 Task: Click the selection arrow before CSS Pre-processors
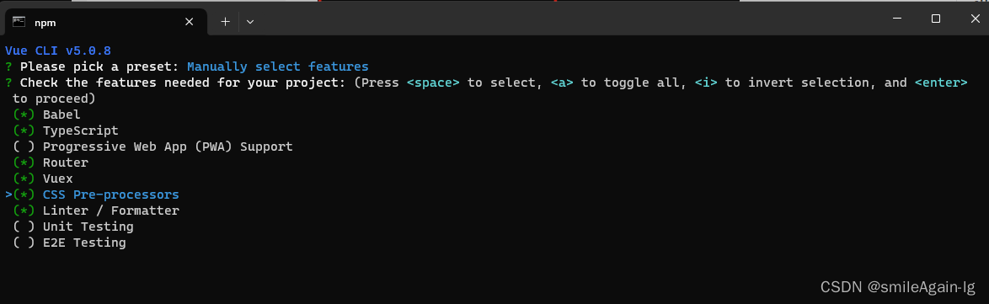point(8,195)
